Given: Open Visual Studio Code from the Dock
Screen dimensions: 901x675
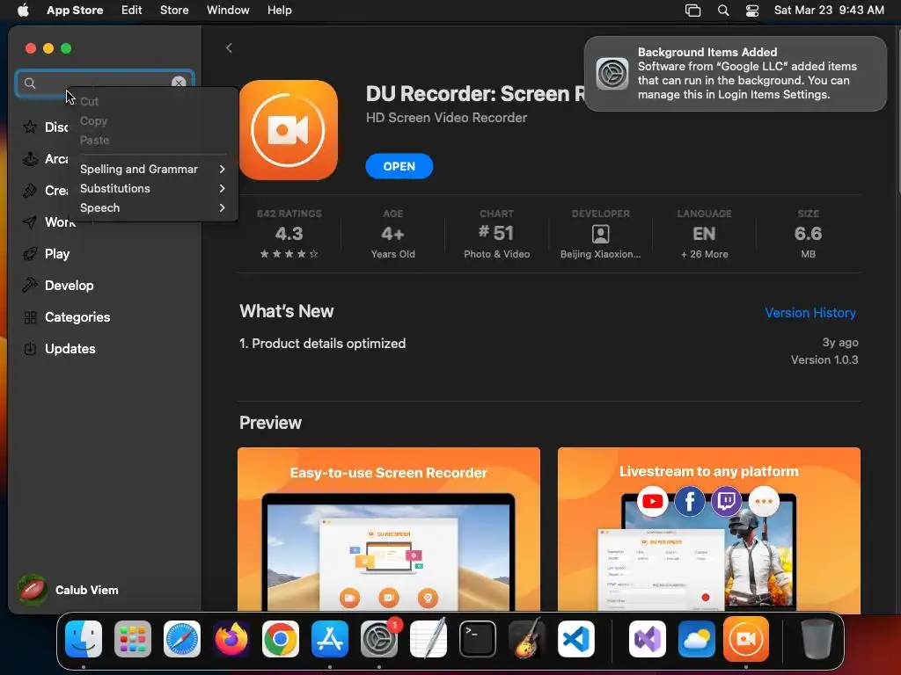Looking at the screenshot, I should click(576, 639).
